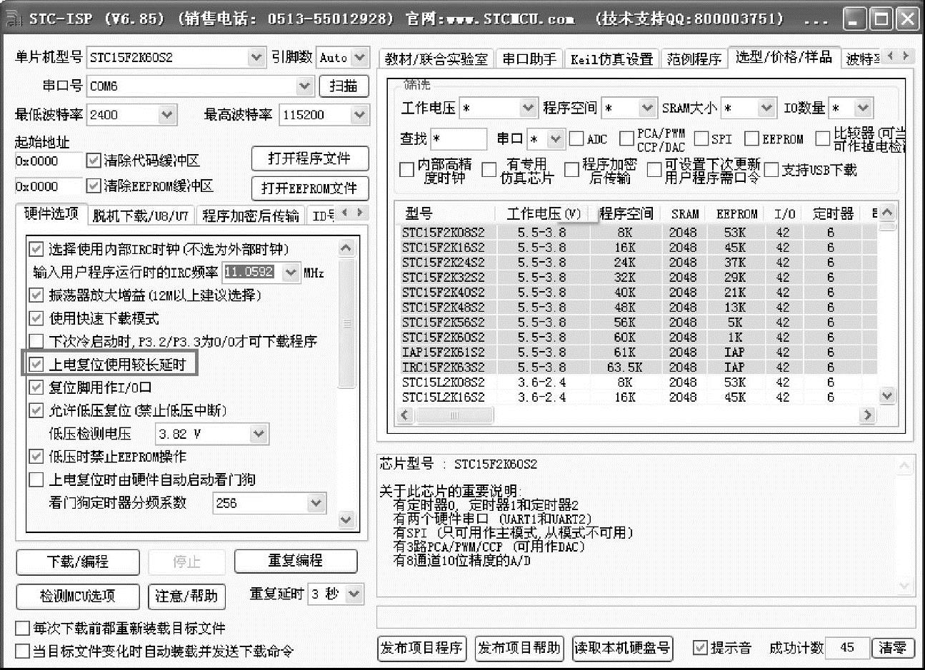925x670 pixels.
Task: Open 程序空间 filter dropdown
Action: click(x=647, y=108)
